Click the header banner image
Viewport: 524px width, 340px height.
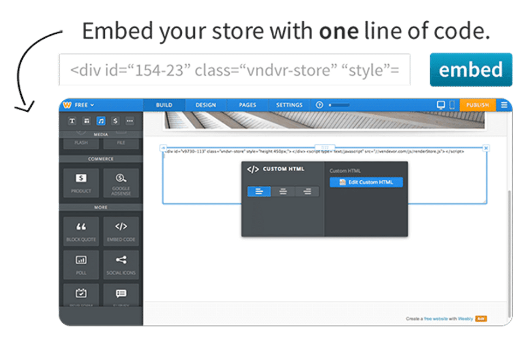click(x=324, y=120)
